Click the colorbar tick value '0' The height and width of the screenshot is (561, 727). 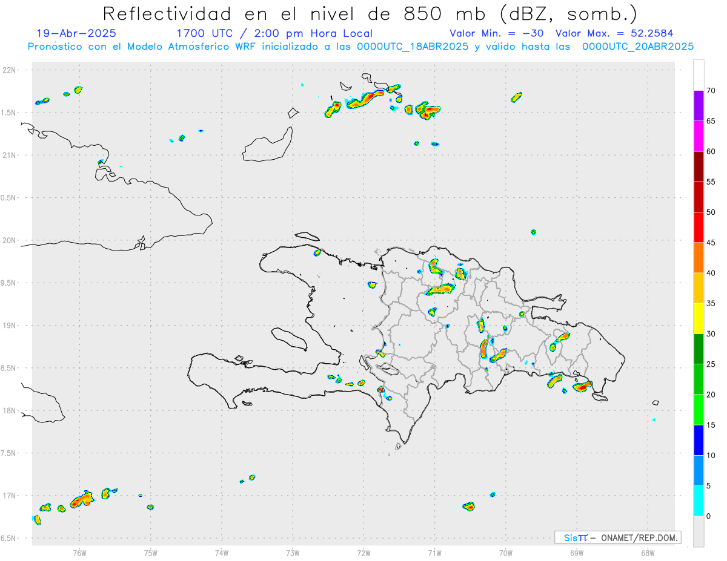pos(708,516)
